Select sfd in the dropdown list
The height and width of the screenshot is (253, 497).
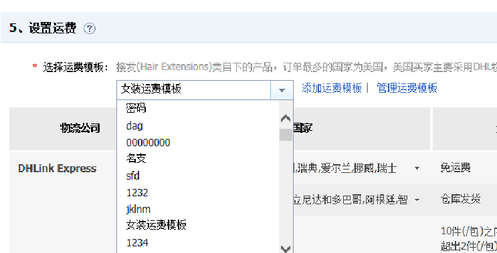(133, 176)
